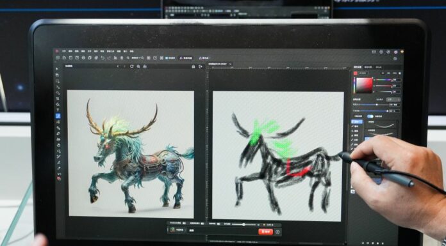This screenshot has width=446, height=246.
Task: Select the magnifier zoom tool in left toolbar
Action: pos(58,151)
